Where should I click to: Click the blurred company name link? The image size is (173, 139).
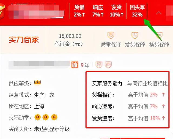point(39,65)
